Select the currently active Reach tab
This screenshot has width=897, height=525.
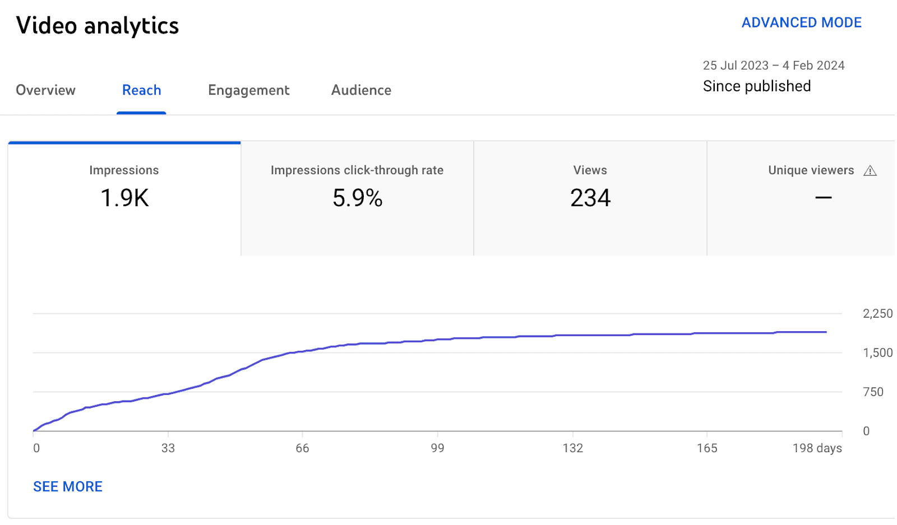click(x=141, y=90)
